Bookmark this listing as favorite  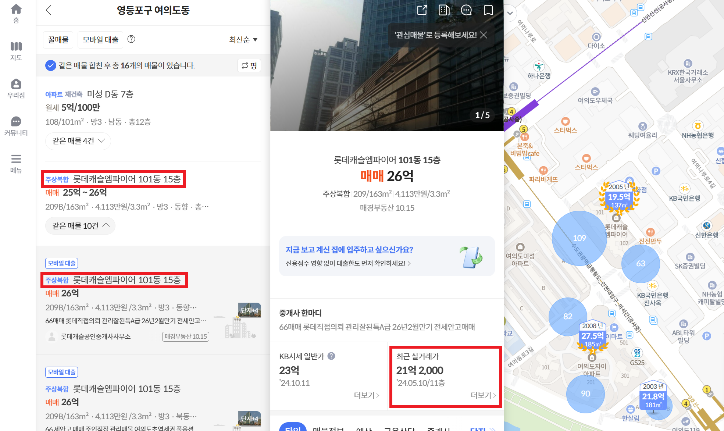(x=488, y=10)
